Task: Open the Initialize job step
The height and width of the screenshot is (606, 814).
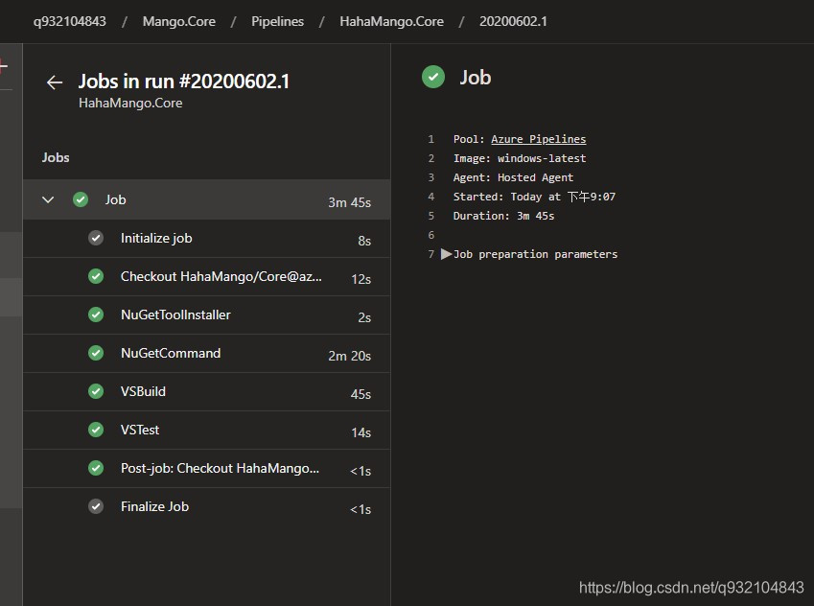Action: pyautogui.click(x=206, y=239)
